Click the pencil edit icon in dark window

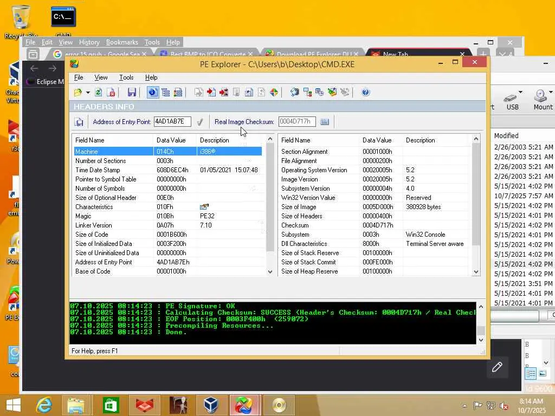pos(497,367)
